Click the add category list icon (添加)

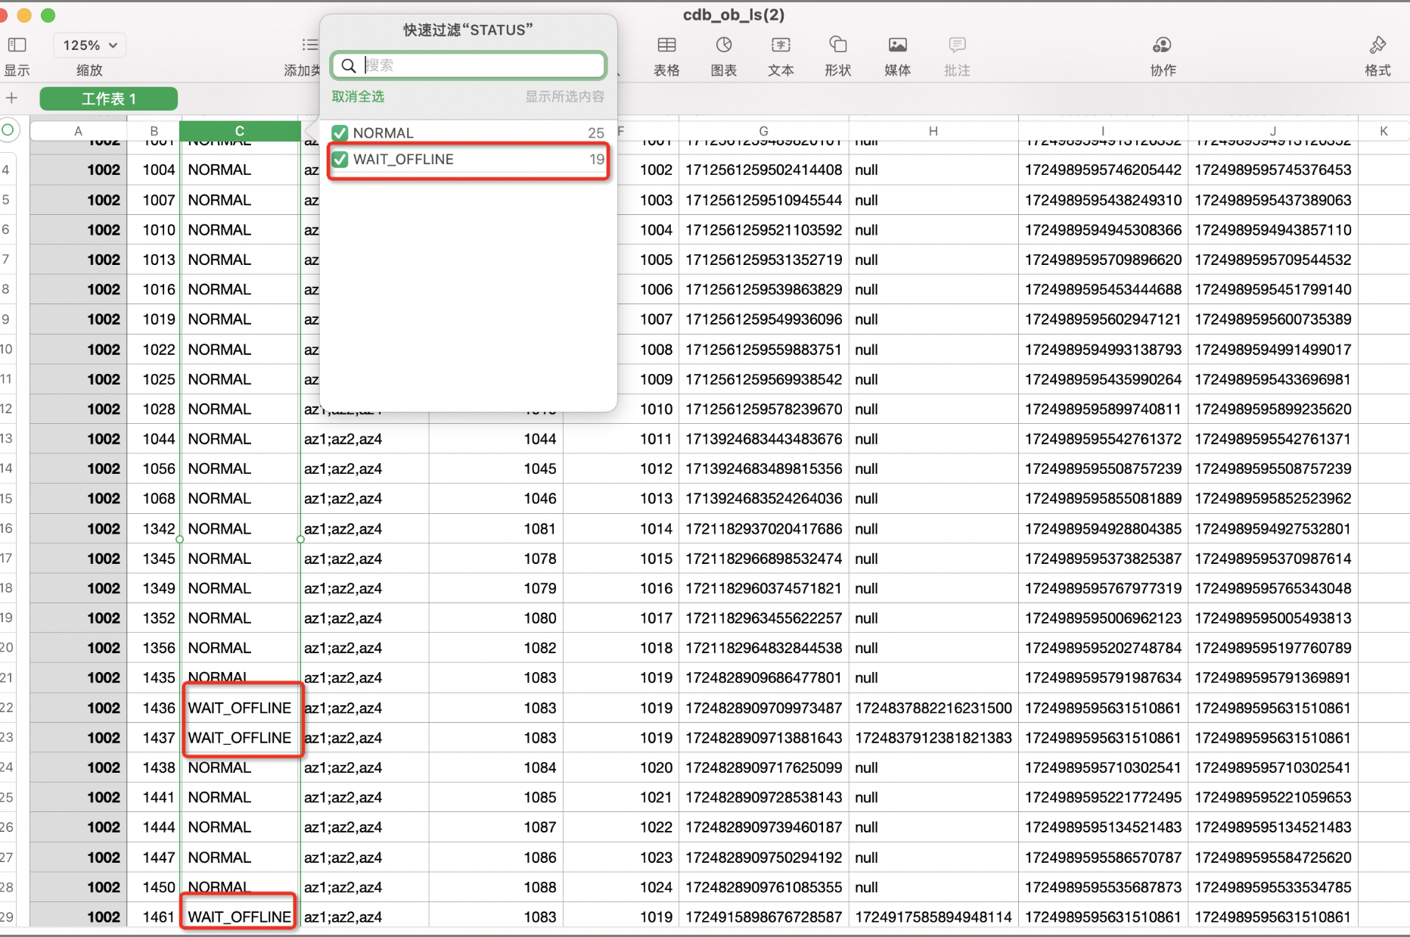(309, 45)
